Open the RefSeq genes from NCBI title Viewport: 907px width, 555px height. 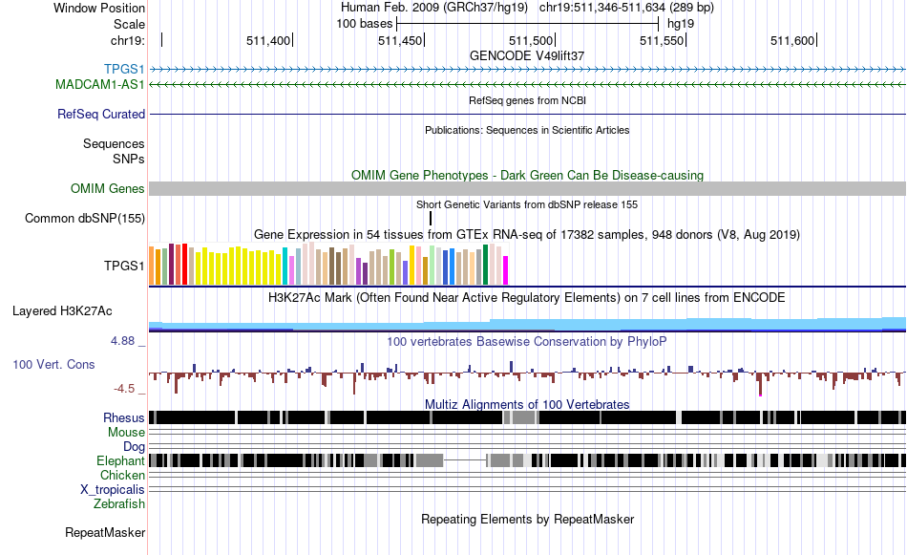click(x=527, y=100)
